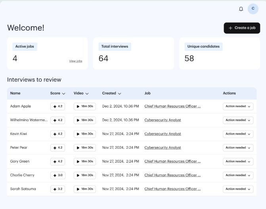266x209 pixels.
Task: Play Sarah Satsuma's interview video
Action: pyautogui.click(x=84, y=189)
